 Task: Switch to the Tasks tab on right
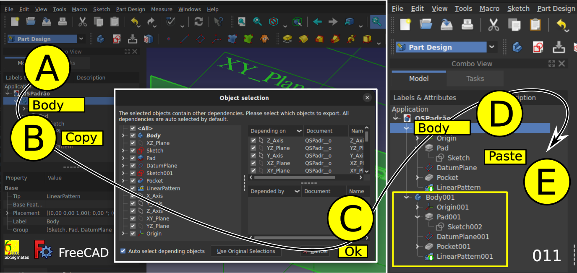(x=475, y=78)
